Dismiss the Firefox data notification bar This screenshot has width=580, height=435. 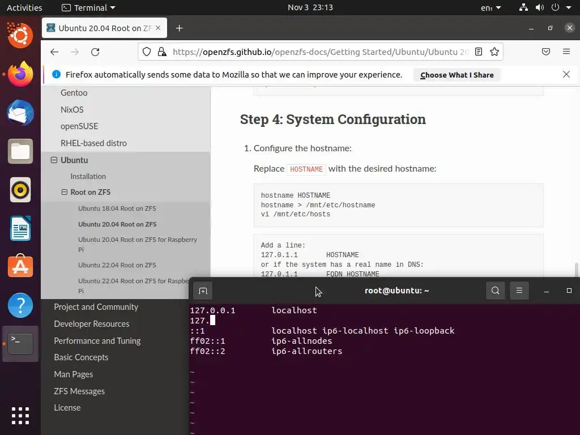(566, 74)
